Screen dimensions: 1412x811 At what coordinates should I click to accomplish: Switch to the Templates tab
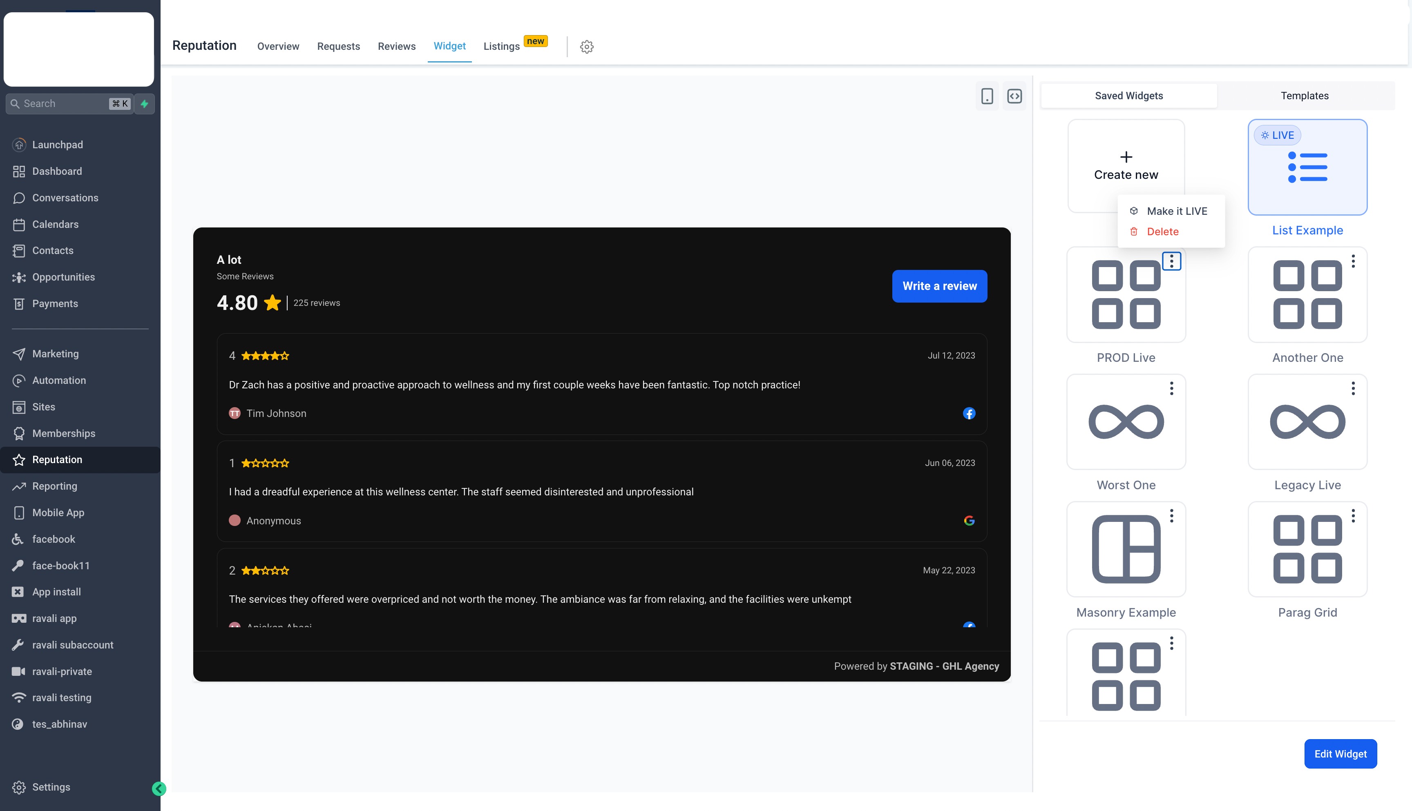pyautogui.click(x=1304, y=96)
